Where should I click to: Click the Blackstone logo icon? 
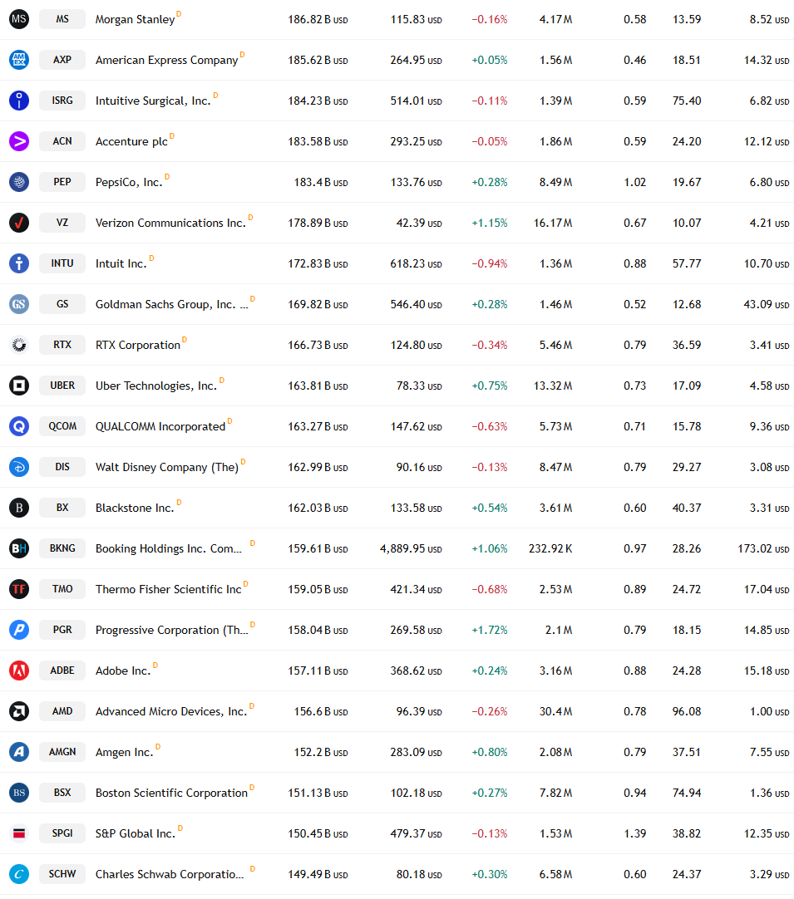click(x=19, y=508)
